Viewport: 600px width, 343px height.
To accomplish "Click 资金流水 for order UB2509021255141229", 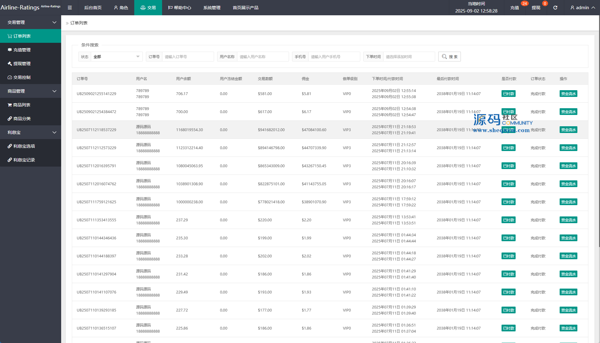I will click(x=568, y=94).
